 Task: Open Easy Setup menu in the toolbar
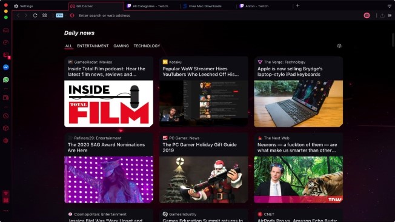coord(390,15)
